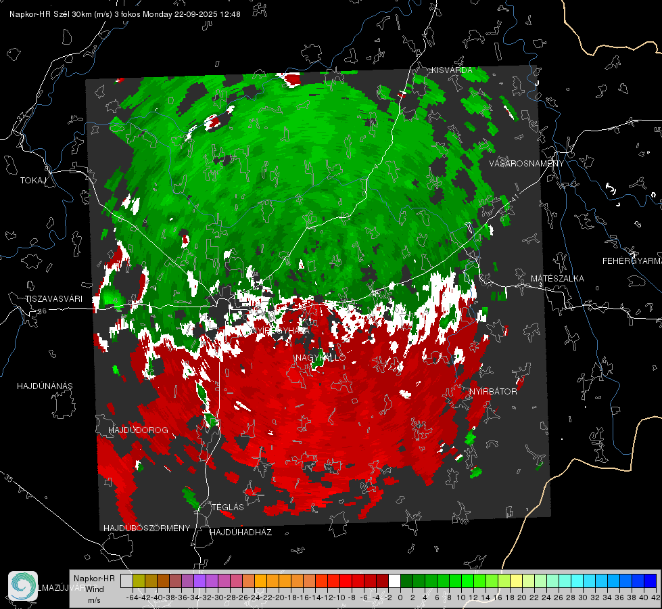Pick the pale yellow swatch above 18
The image size is (662, 609).
click(517, 581)
